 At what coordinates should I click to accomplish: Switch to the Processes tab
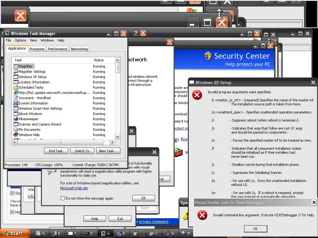[x=37, y=49]
